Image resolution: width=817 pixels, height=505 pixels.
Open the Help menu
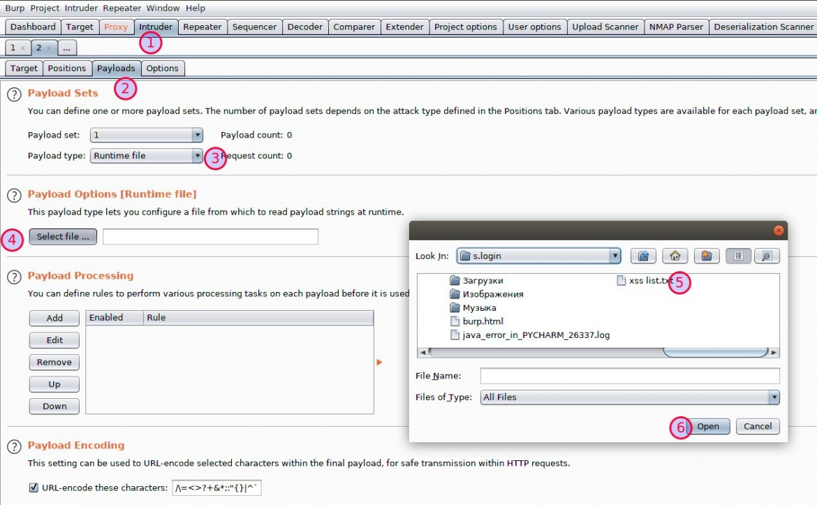coord(196,8)
